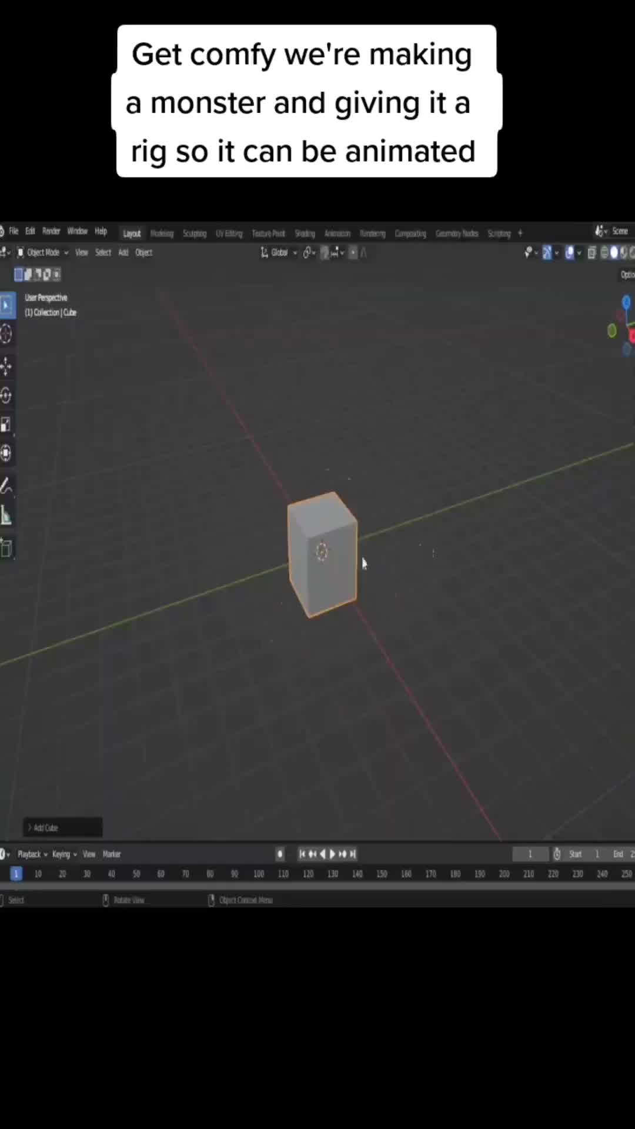Select the Scale tool in the toolbar

point(6,425)
